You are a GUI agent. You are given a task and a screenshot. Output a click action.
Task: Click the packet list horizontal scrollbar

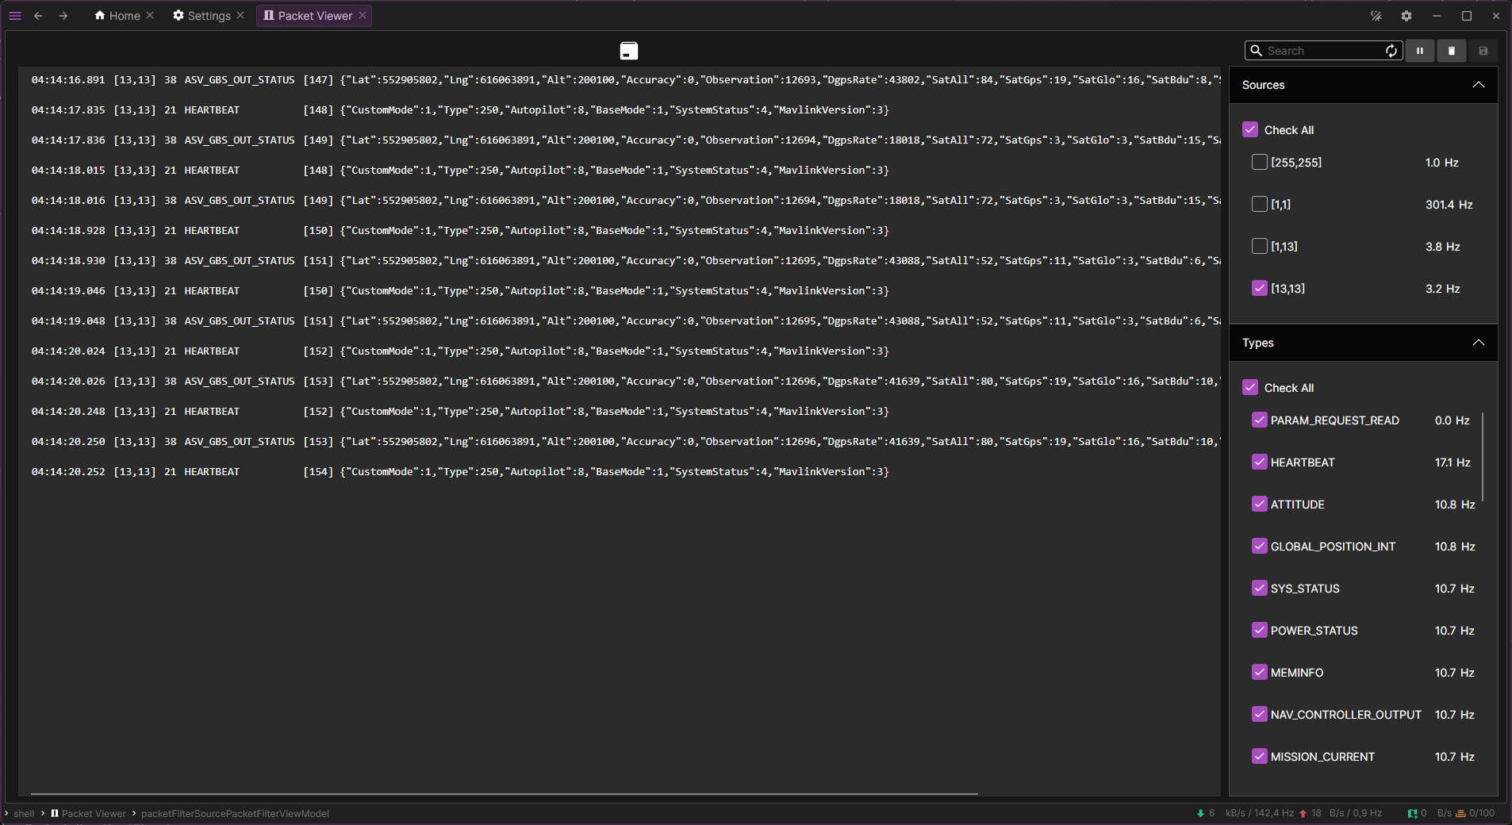(505, 793)
